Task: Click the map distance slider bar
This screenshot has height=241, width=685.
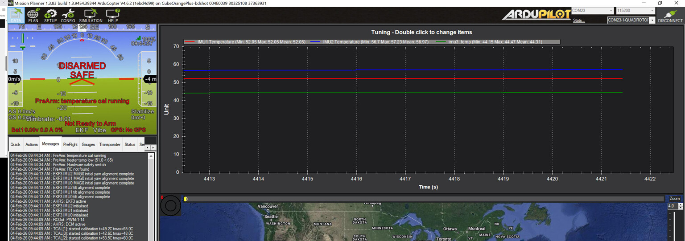Action: (x=424, y=199)
